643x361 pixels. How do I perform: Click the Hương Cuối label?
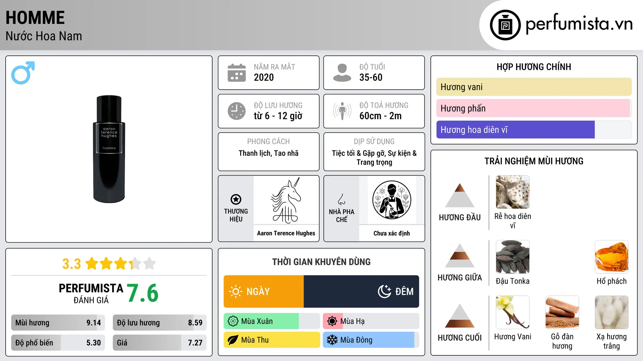coord(460,338)
